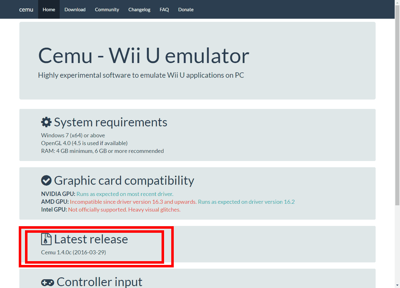Image resolution: width=400 pixels, height=288 pixels.
Task: Click the cemu brand logo link
Action: [26, 9]
